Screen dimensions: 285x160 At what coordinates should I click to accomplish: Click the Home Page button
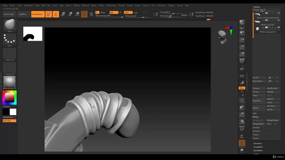click(x=9, y=14)
